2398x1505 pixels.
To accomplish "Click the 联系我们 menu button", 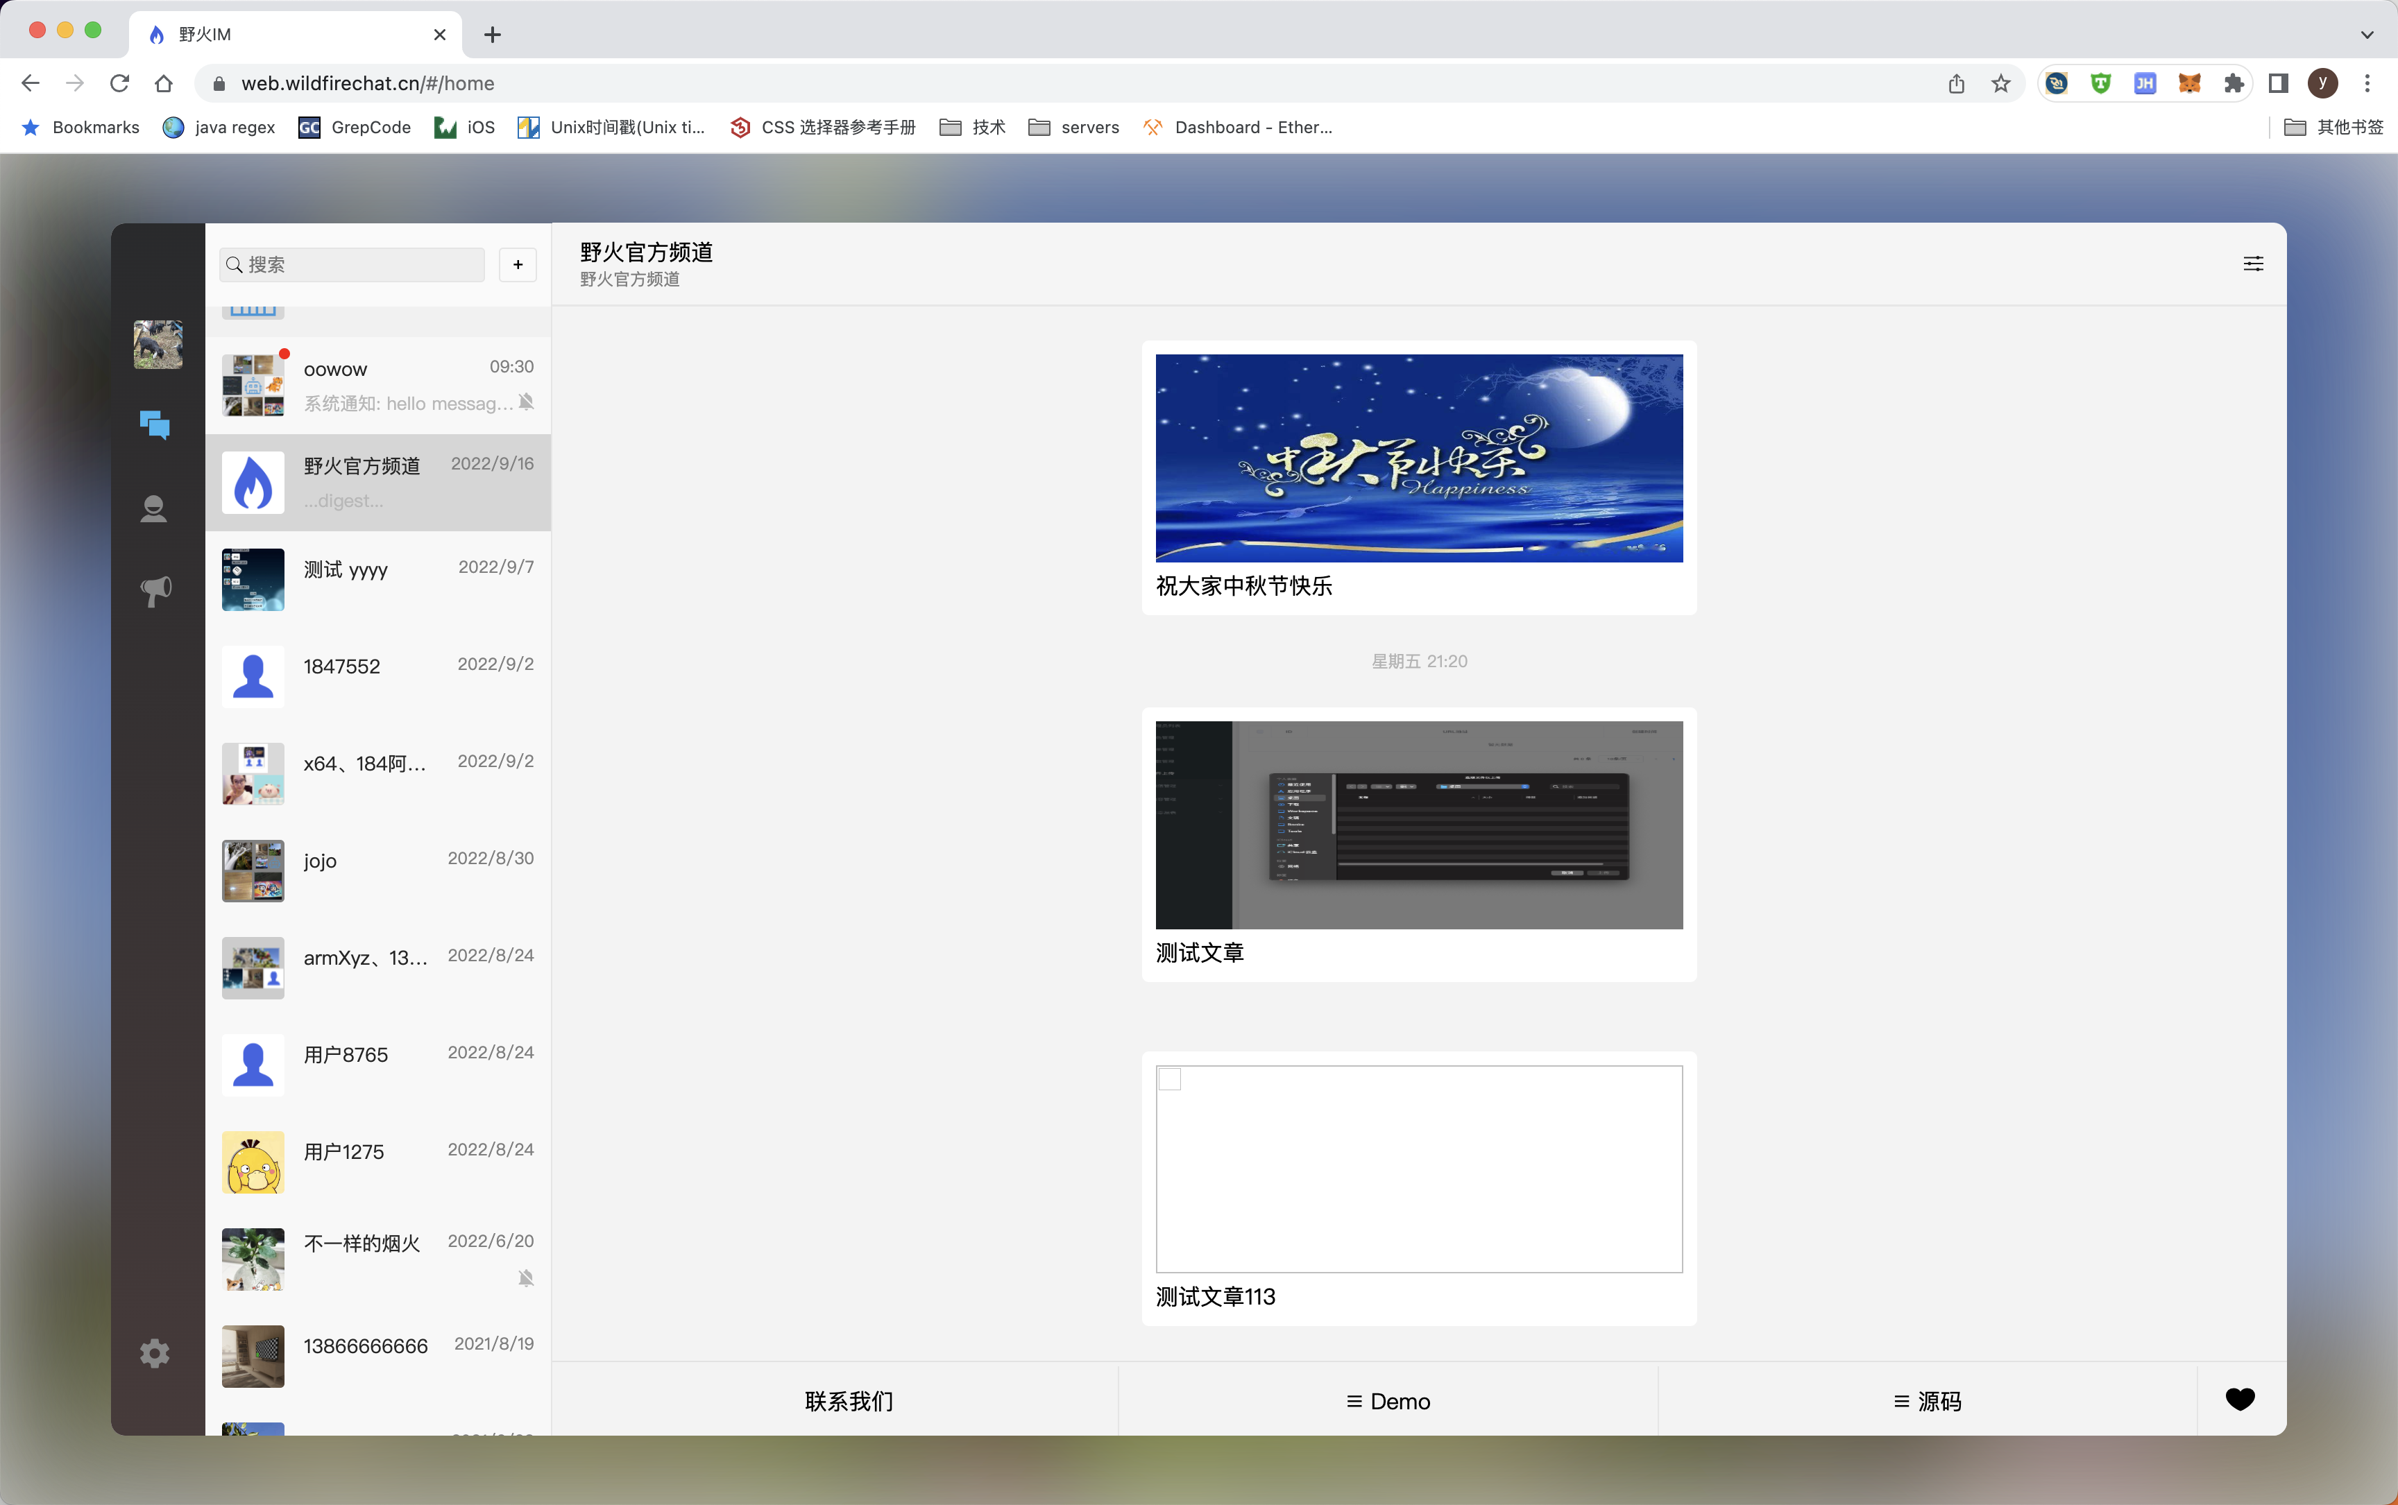I will pyautogui.click(x=849, y=1400).
